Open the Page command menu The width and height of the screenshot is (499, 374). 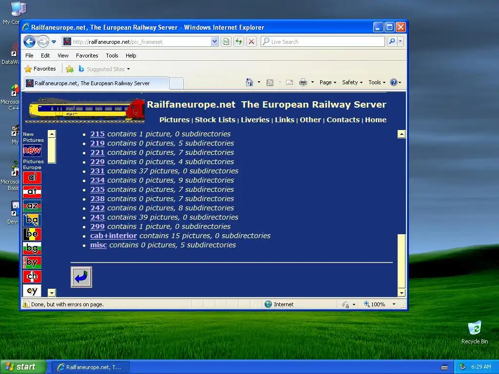click(x=328, y=82)
